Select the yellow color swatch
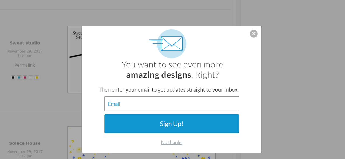 pos(37,77)
